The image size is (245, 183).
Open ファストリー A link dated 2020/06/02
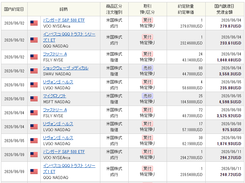click(55, 54)
